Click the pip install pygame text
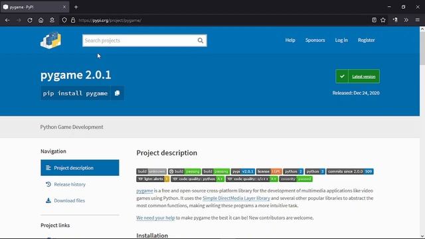The width and height of the screenshot is (425, 239). (x=75, y=93)
